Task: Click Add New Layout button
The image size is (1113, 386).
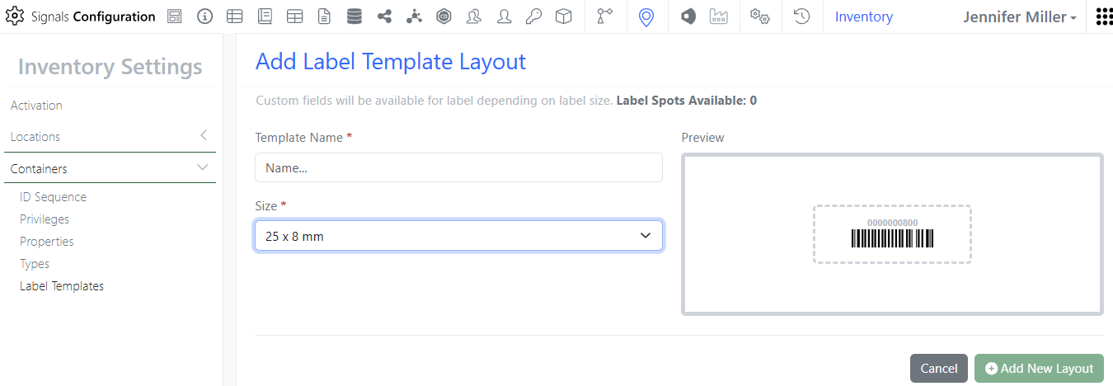Action: [1039, 369]
